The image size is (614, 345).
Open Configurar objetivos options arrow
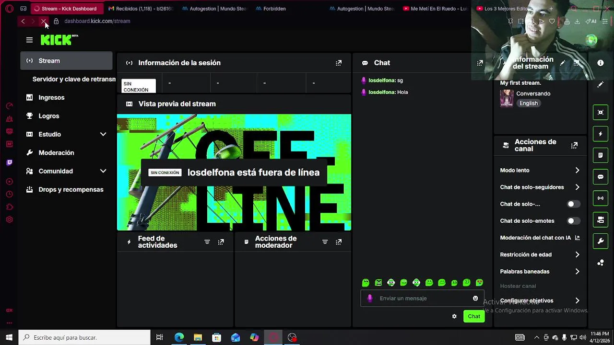click(x=577, y=300)
